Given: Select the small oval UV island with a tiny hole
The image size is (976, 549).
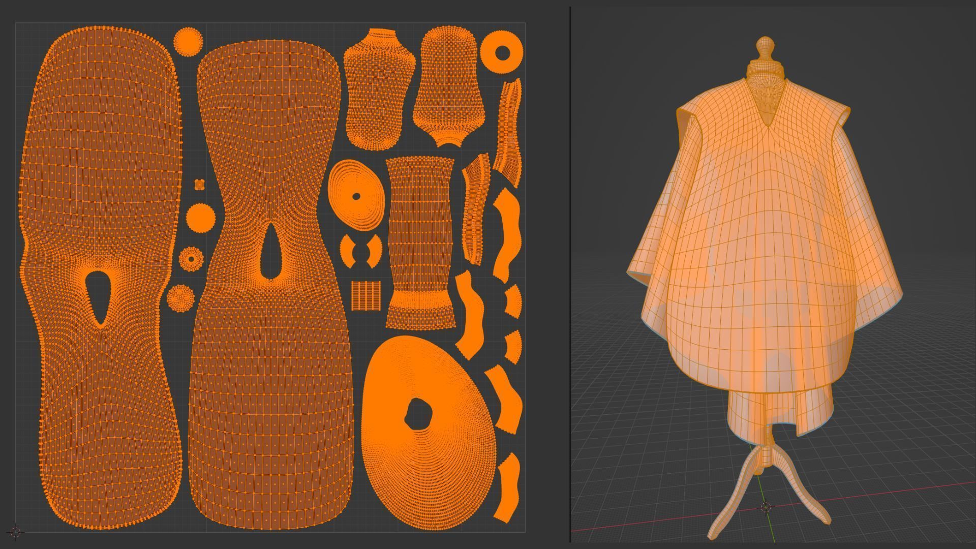Looking at the screenshot, I should point(356,196).
